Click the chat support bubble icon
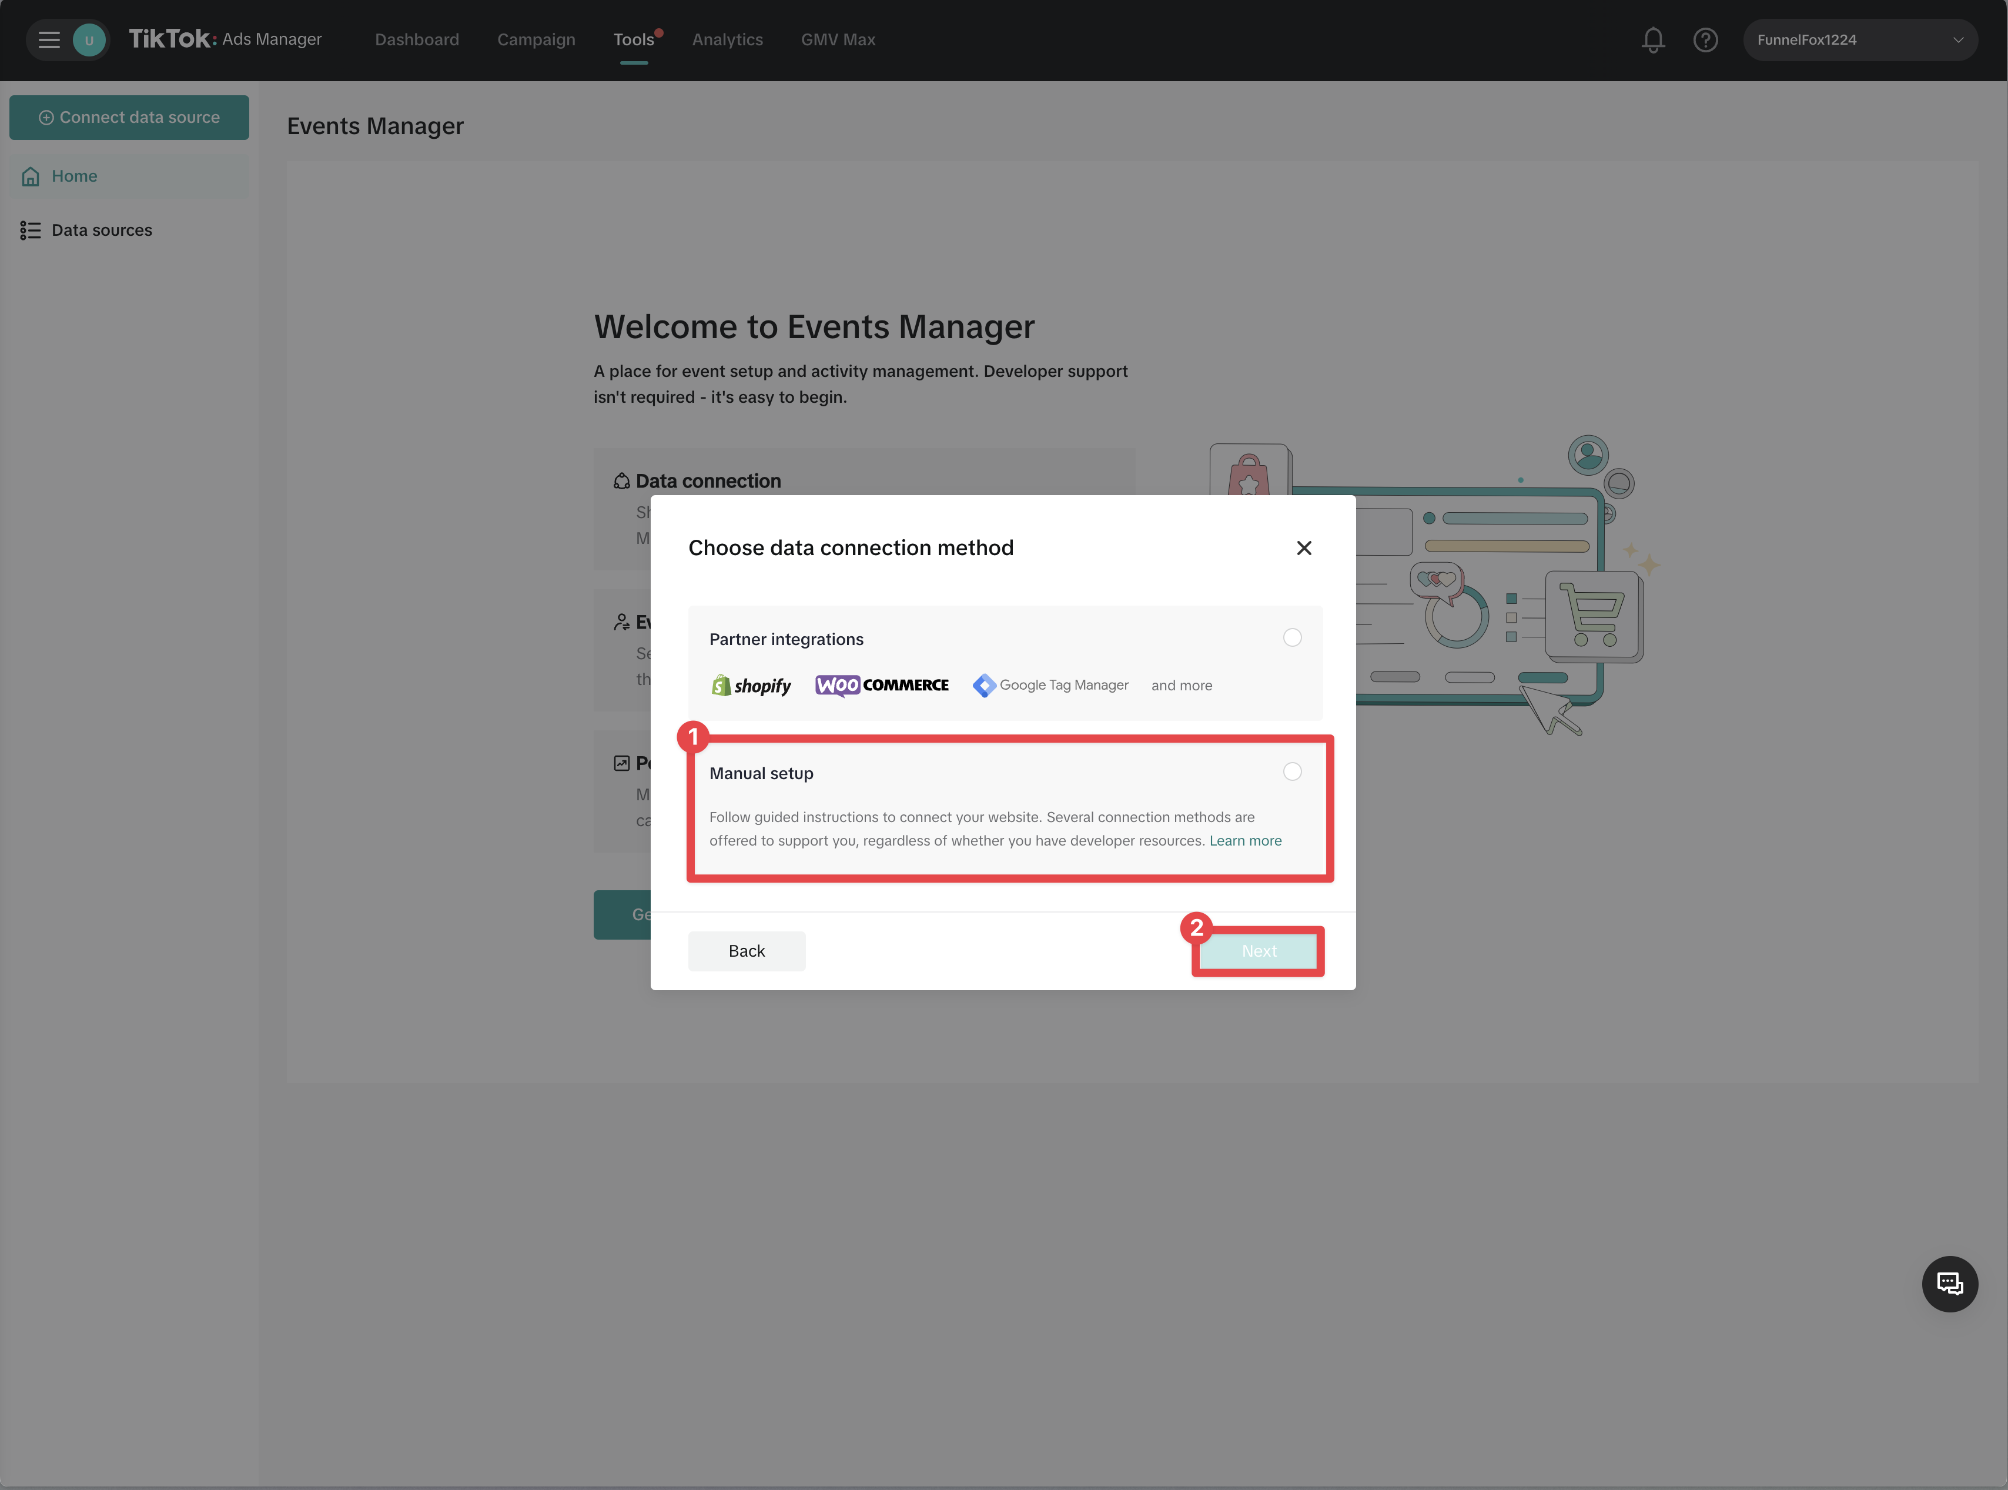This screenshot has height=1490, width=2008. click(1949, 1284)
